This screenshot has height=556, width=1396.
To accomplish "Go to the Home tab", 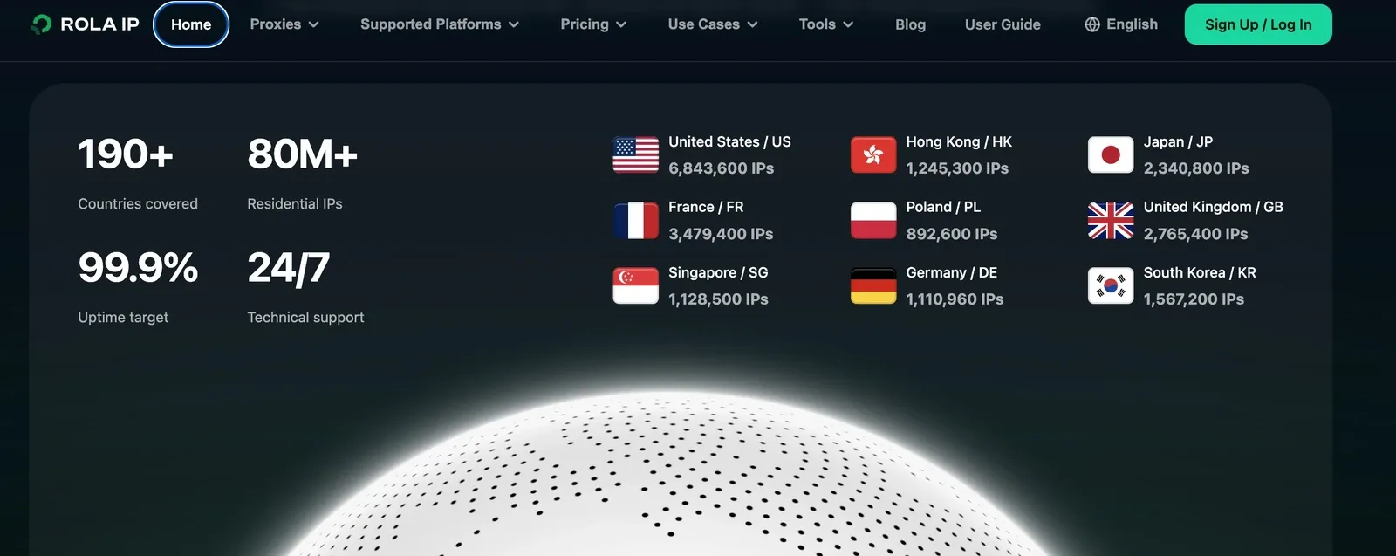I will 191,24.
